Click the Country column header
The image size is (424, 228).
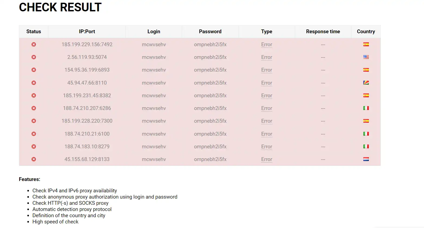[x=366, y=32]
